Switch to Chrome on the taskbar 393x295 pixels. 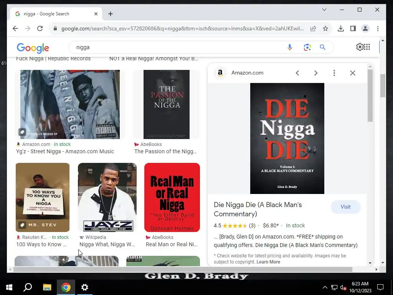pos(66,287)
